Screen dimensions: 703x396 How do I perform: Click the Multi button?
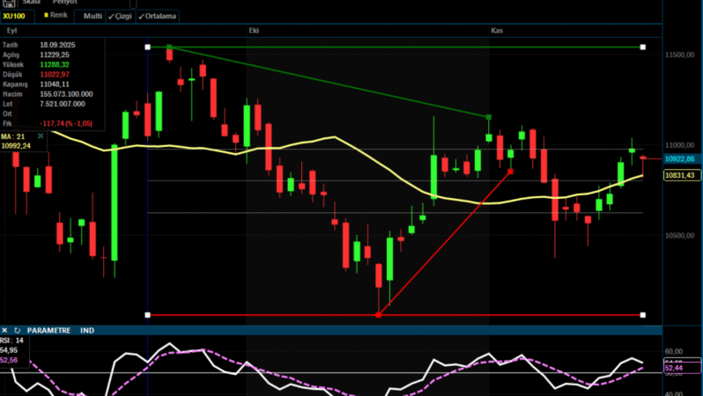(x=92, y=16)
